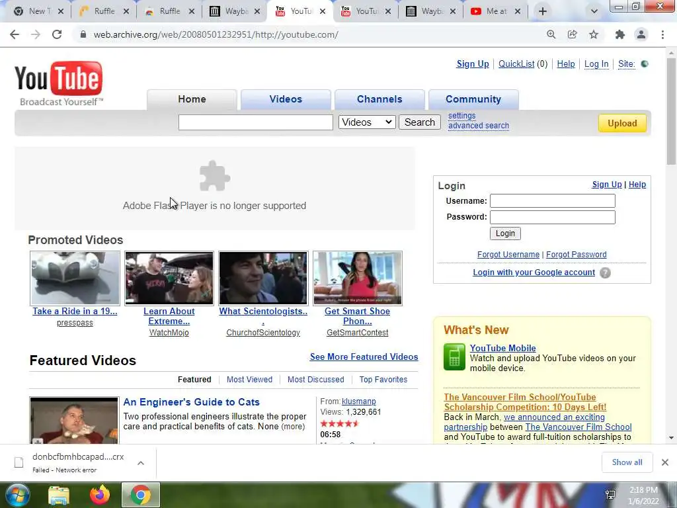Select the Most Viewed filter
The width and height of the screenshot is (677, 508).
pos(249,379)
